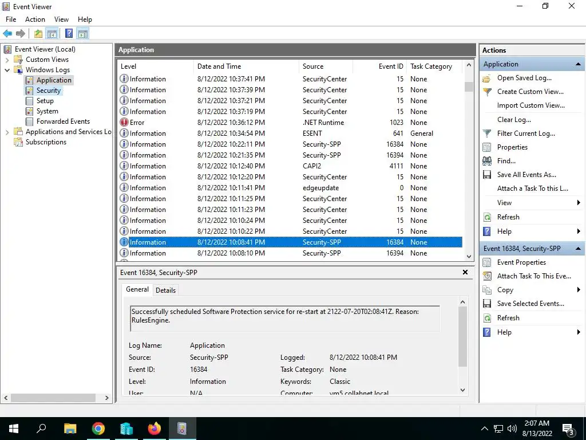Click the volume speaker tray icon
The image size is (586, 440).
click(512, 429)
